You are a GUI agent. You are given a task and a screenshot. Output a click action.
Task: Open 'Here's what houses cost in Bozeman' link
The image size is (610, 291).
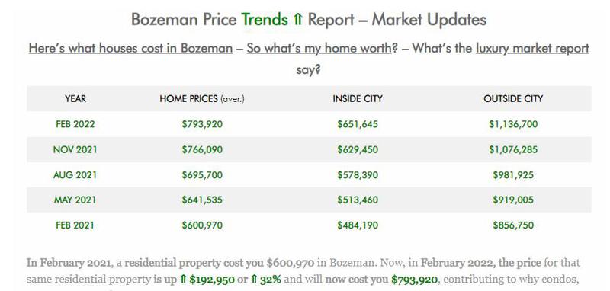pyautogui.click(x=130, y=49)
